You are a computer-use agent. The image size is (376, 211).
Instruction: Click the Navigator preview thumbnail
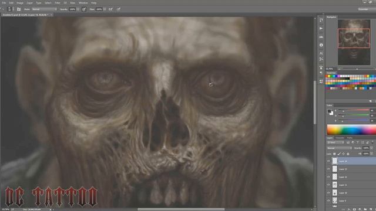[x=354, y=42]
